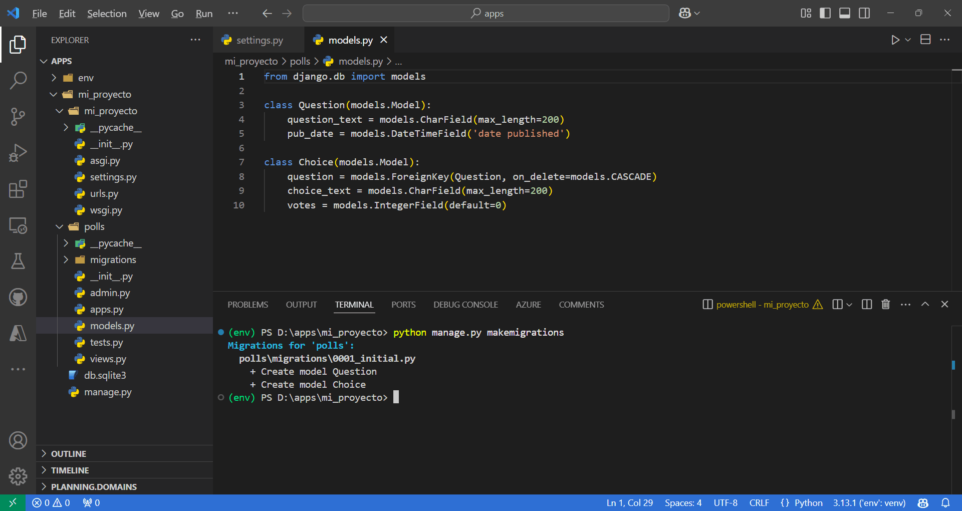The width and height of the screenshot is (962, 511).
Task: Open the Extensions view
Action: tap(18, 189)
